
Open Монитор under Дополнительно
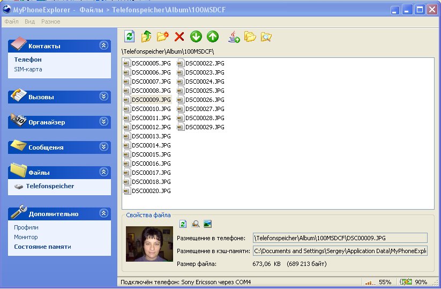(x=26, y=237)
